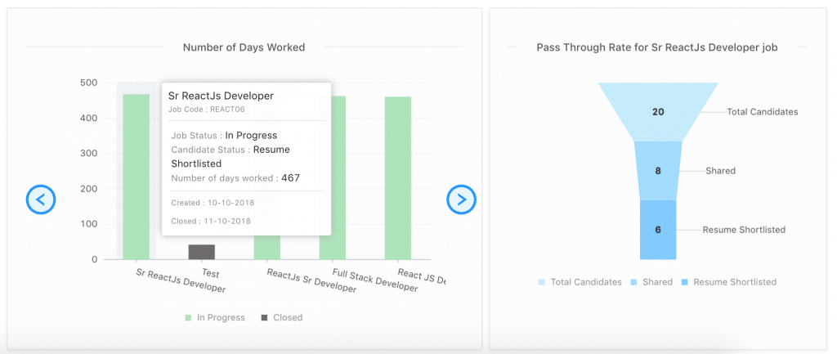This screenshot has height=354, width=837.
Task: Select the Full Stack Developer bar
Action: click(333, 177)
